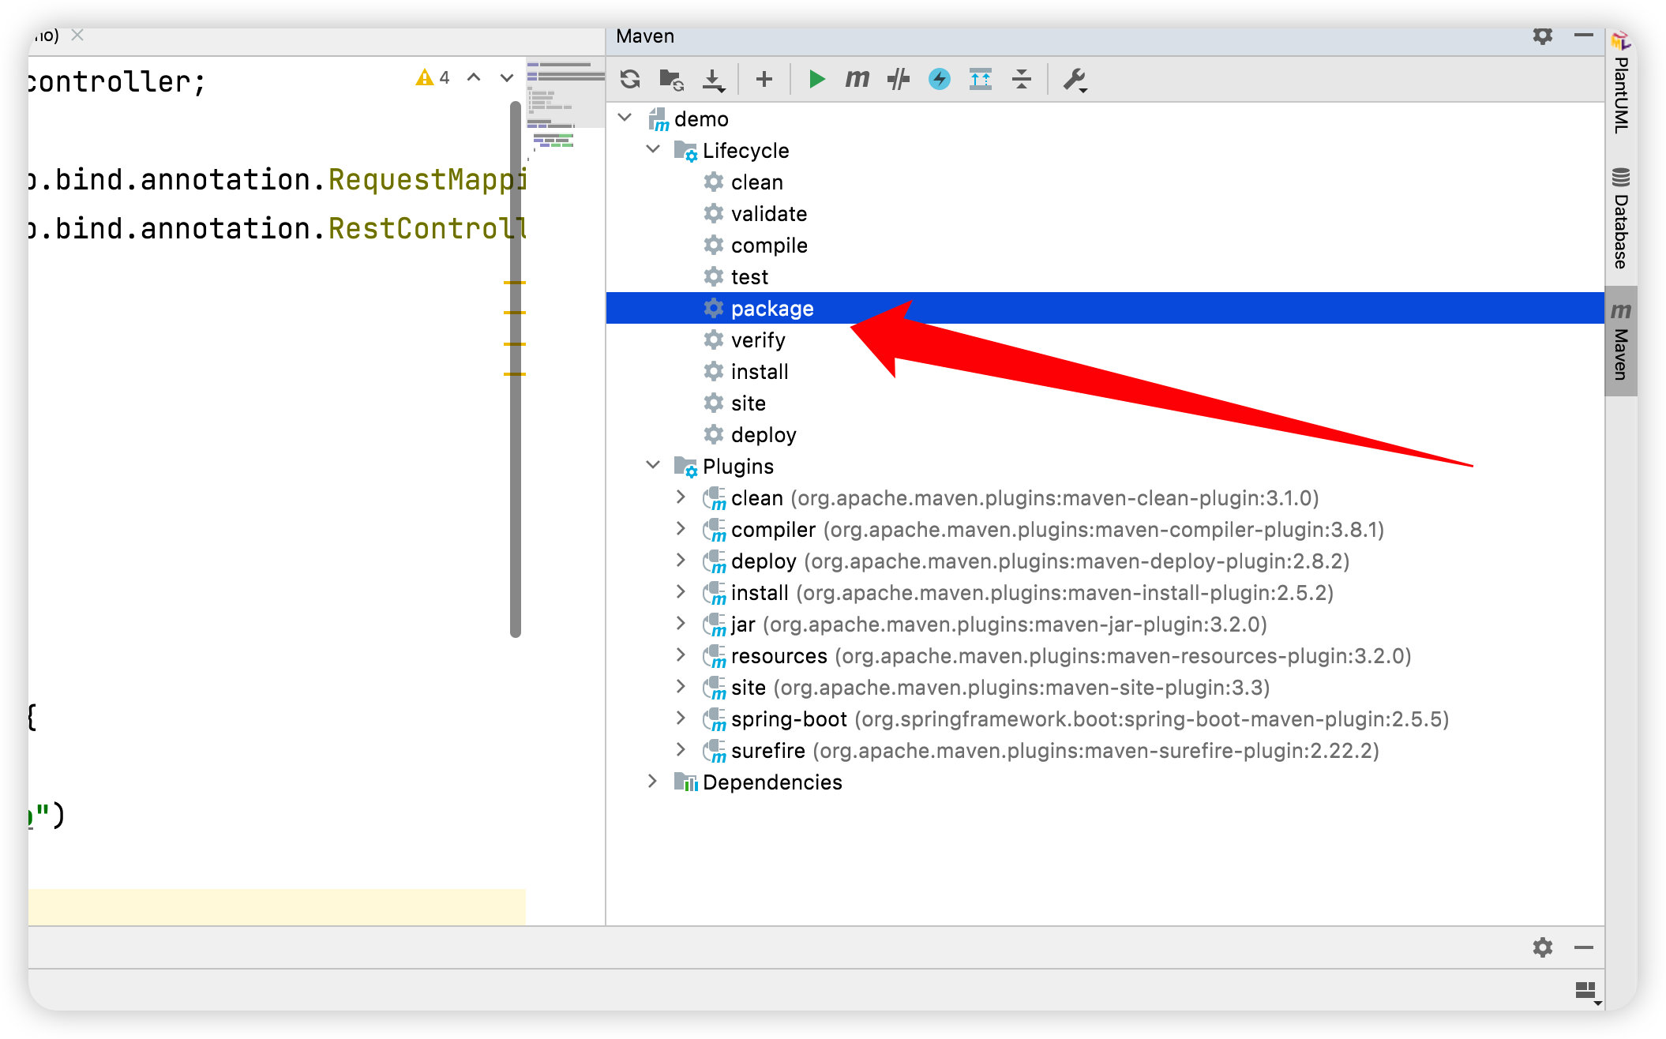Toggle Skip Tests mode

(x=898, y=79)
